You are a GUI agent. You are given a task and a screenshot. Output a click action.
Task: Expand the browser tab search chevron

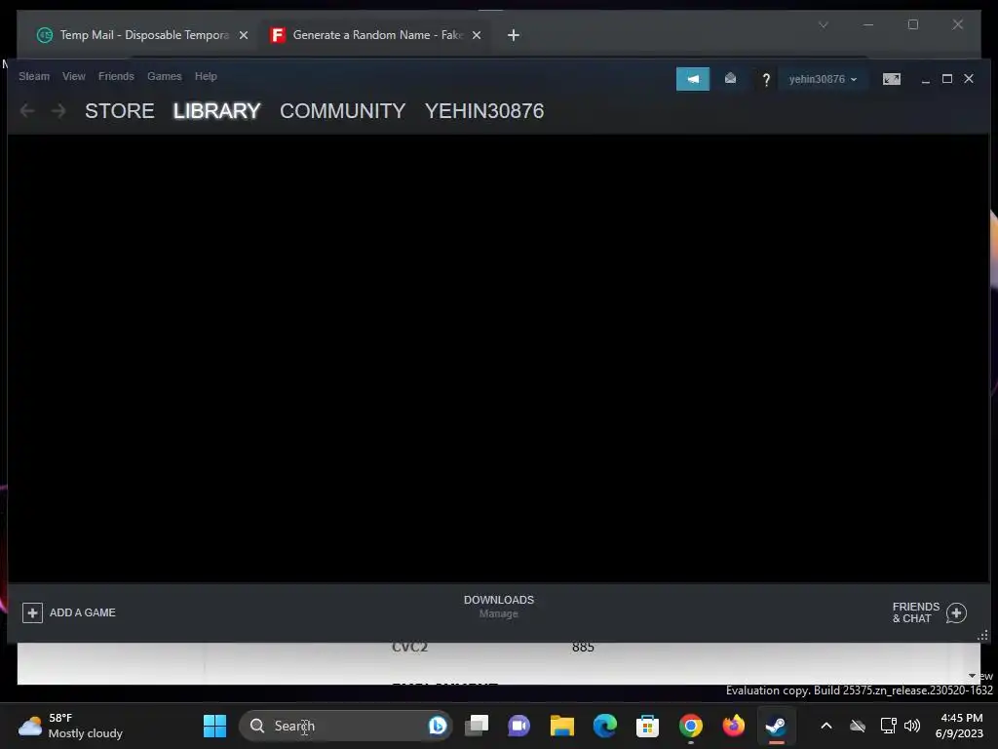click(823, 24)
